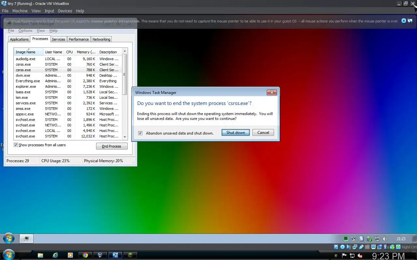Screen dimensions: 417x260
Task: Uncheck Abandon unsaved data and shut down
Action: click(140, 133)
